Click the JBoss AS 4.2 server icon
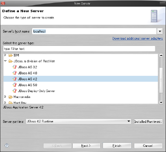Screen dimensions: 166x152 14,79
